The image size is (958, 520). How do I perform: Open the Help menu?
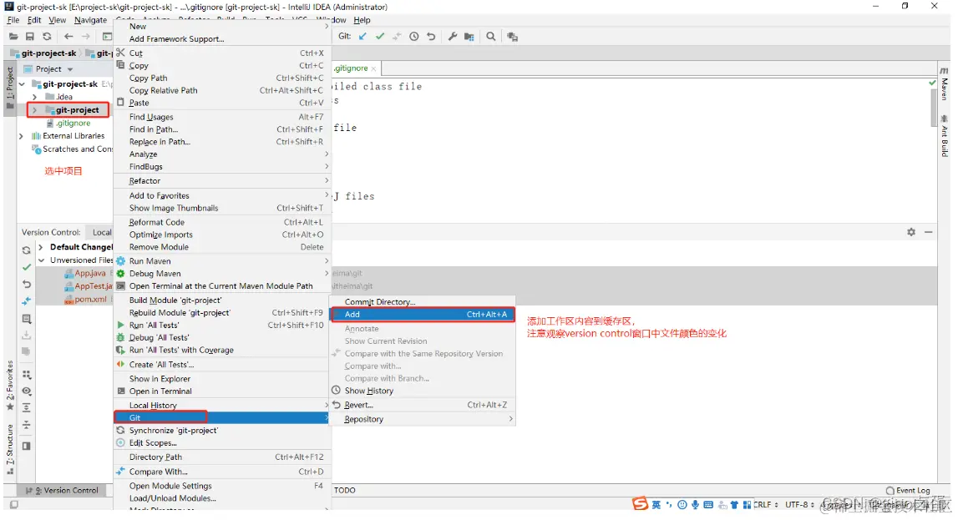(x=362, y=20)
